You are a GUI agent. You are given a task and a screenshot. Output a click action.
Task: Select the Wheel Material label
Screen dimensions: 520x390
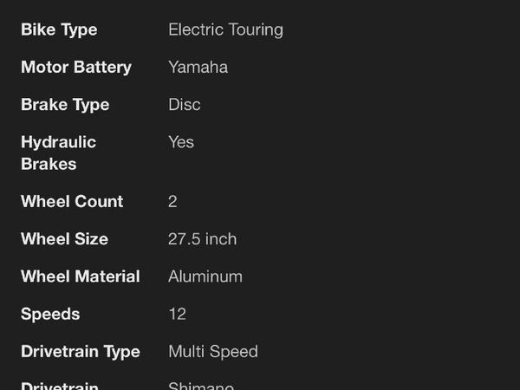click(x=81, y=276)
